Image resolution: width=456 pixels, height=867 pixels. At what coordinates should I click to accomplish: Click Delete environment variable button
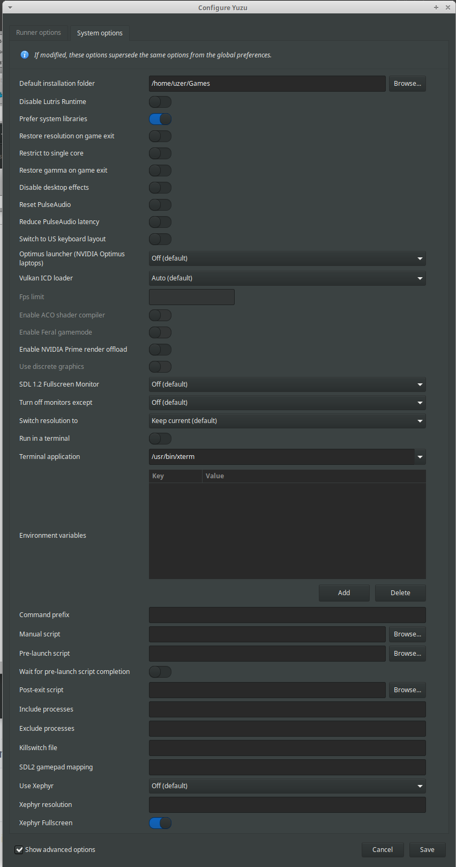pyautogui.click(x=400, y=593)
